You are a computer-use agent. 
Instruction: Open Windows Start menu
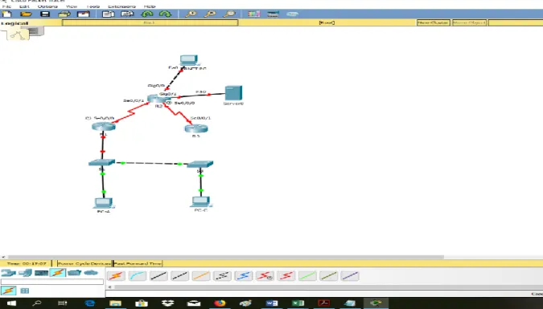click(x=10, y=303)
